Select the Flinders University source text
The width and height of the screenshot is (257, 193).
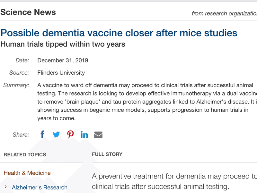coord(61,73)
